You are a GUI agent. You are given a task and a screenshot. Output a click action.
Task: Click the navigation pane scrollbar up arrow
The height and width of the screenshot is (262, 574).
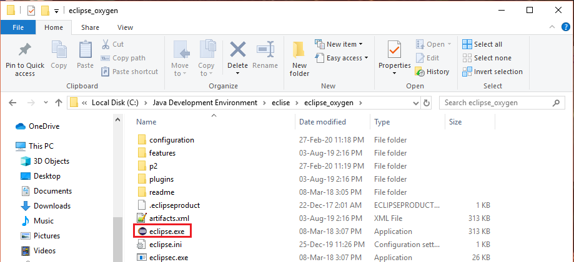[x=118, y=119]
